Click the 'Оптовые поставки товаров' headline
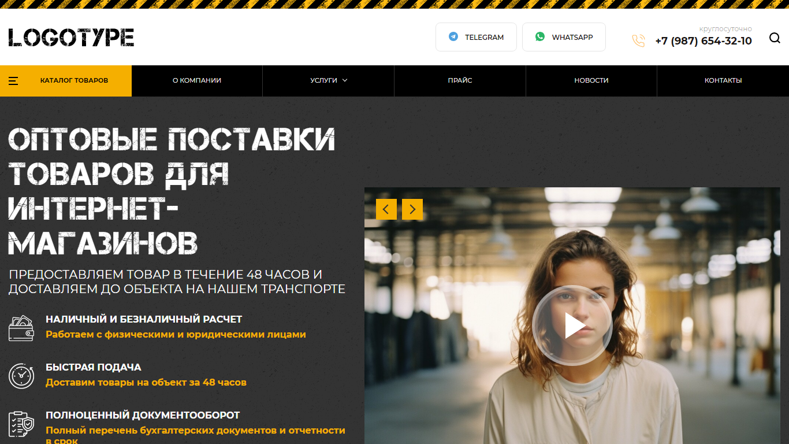 [x=172, y=191]
